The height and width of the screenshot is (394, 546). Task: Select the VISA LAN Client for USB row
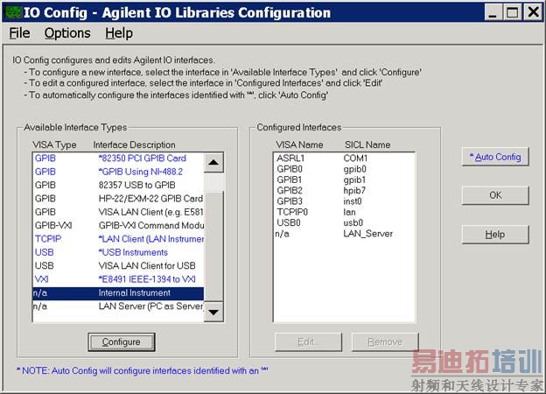(118, 266)
